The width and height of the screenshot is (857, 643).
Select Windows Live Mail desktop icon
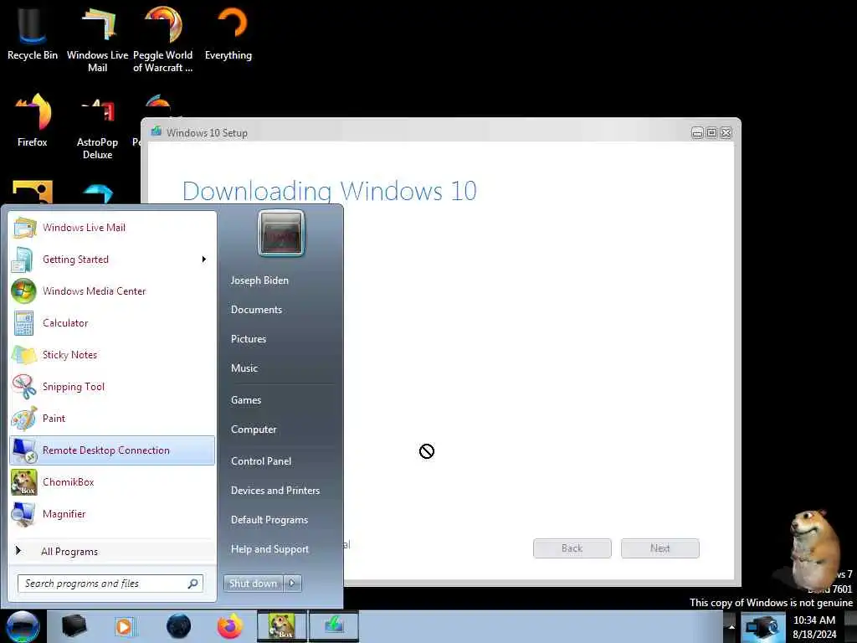pos(97,39)
